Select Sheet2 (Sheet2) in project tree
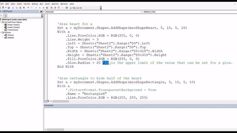 click(14, 27)
